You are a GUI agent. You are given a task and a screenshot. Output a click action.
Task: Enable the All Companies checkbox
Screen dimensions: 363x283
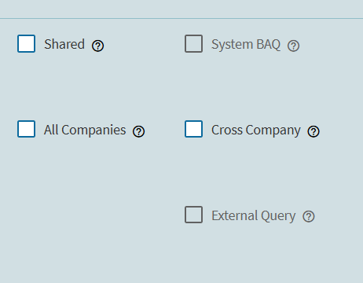click(26, 129)
